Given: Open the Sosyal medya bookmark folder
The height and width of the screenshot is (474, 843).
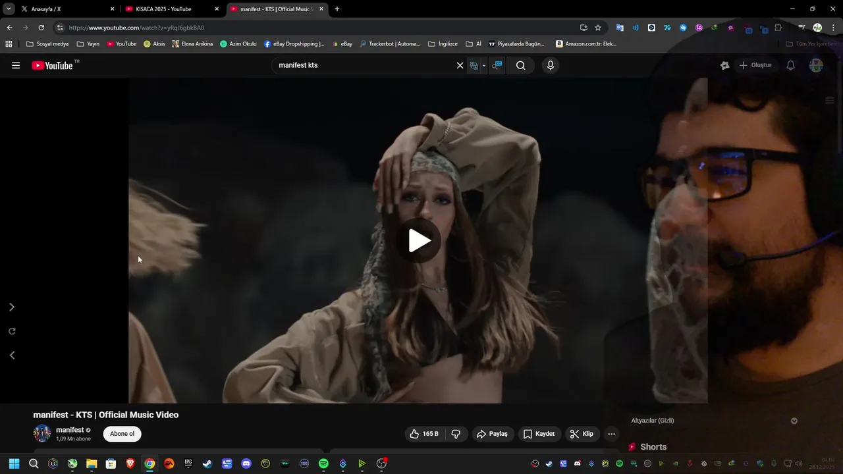Looking at the screenshot, I should [x=47, y=44].
